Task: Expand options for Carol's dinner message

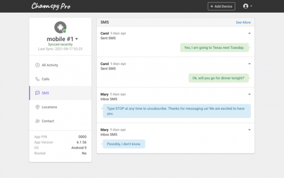Action: click(249, 64)
